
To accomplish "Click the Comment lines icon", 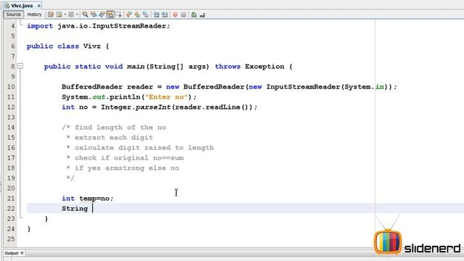I will (194, 14).
